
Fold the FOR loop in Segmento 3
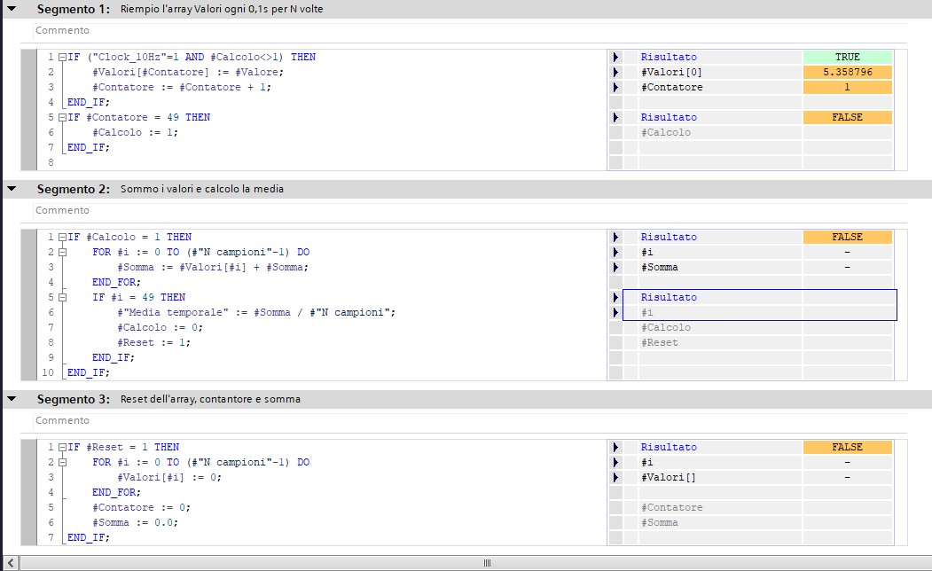(x=62, y=462)
